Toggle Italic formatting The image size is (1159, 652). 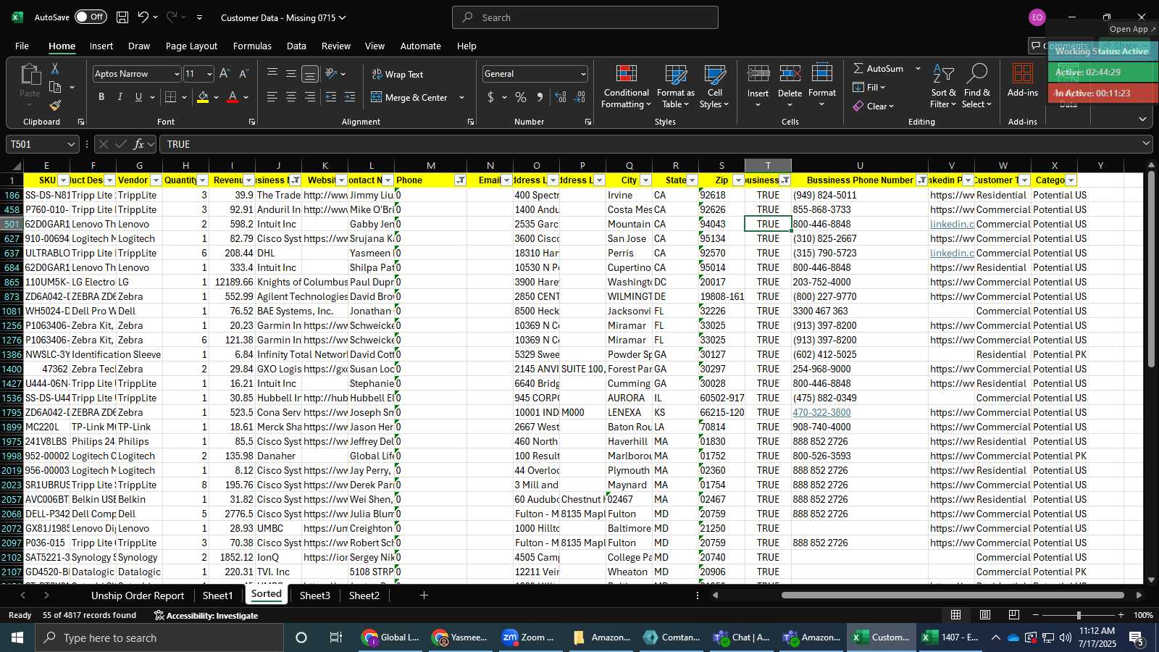[x=120, y=97]
